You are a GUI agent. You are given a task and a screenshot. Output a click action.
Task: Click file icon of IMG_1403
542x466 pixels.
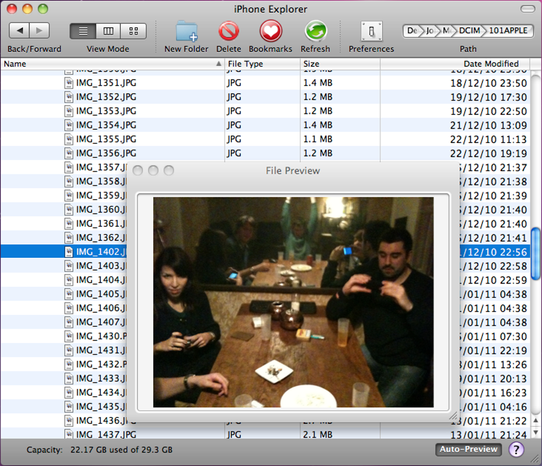pyautogui.click(x=69, y=265)
